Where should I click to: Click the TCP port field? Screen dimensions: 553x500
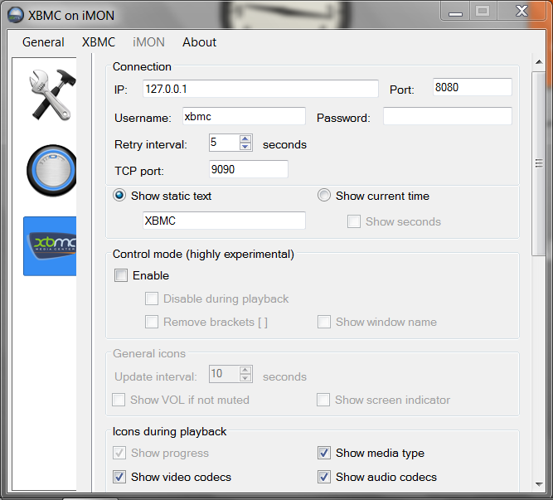click(x=248, y=169)
